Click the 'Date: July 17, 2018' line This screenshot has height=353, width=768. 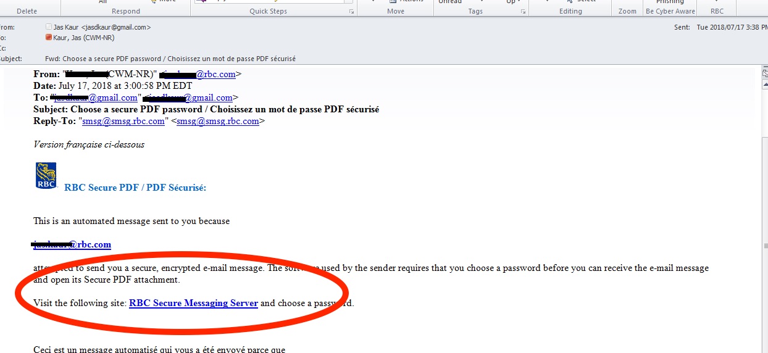tap(113, 86)
